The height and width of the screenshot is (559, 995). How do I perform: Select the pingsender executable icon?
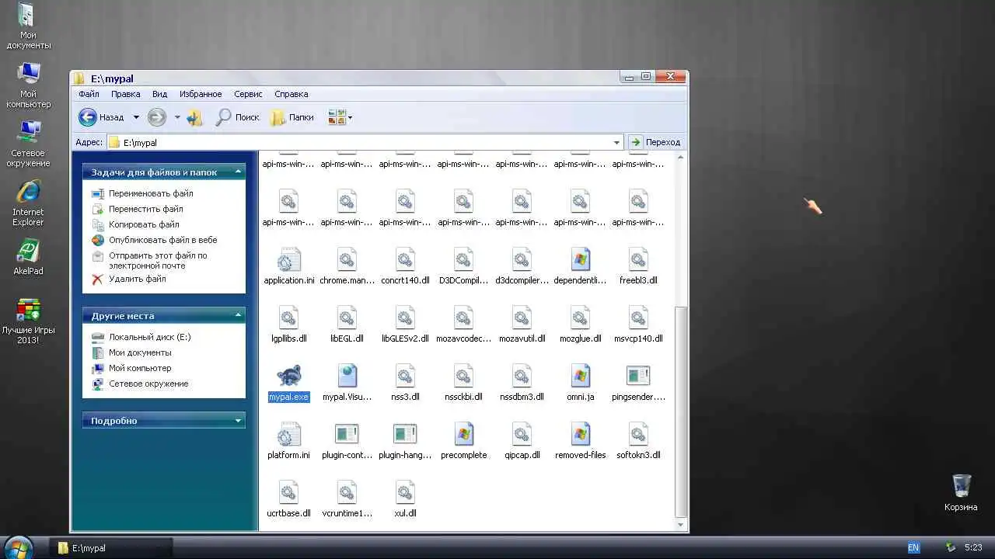point(638,376)
